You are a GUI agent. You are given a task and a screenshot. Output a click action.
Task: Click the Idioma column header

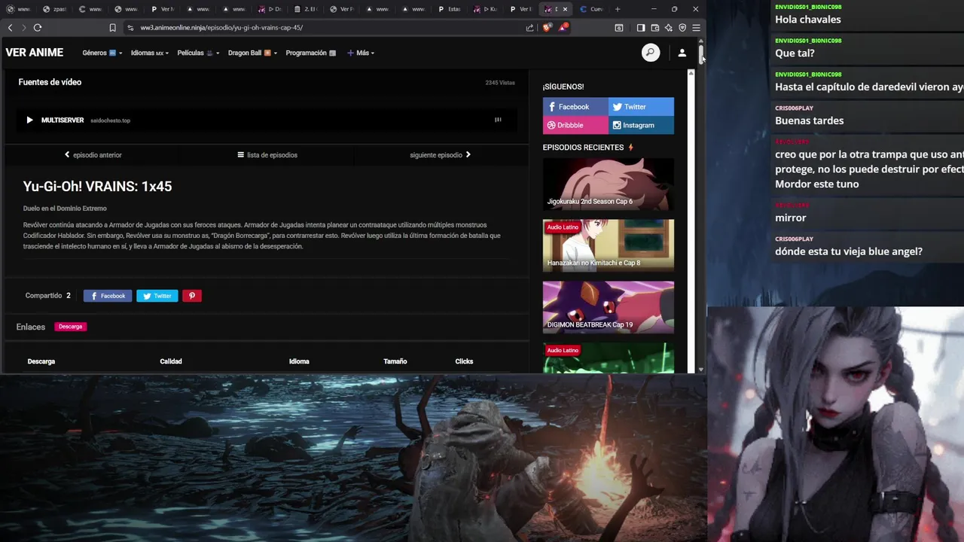(x=299, y=361)
